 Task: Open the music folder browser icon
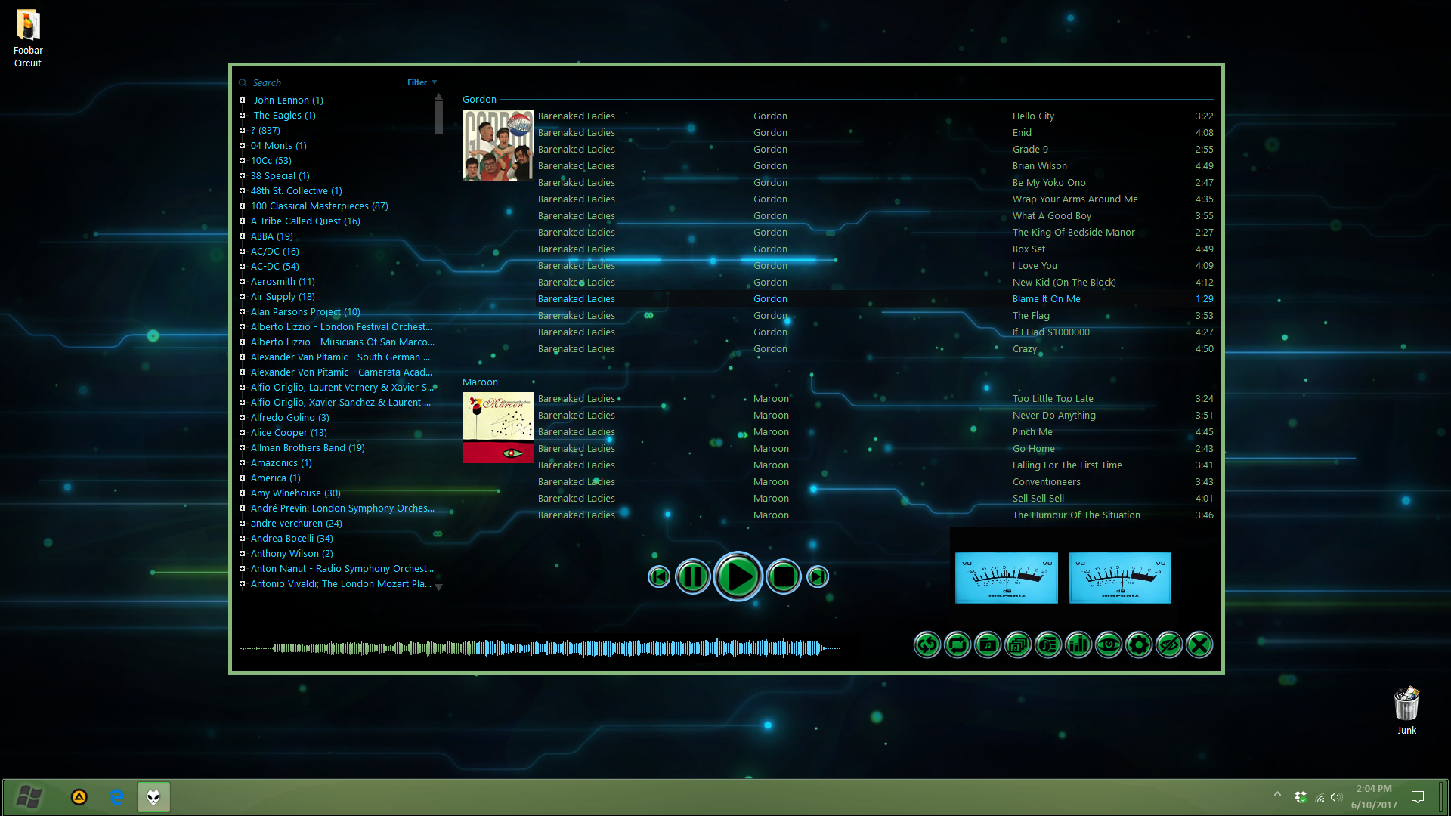(988, 644)
